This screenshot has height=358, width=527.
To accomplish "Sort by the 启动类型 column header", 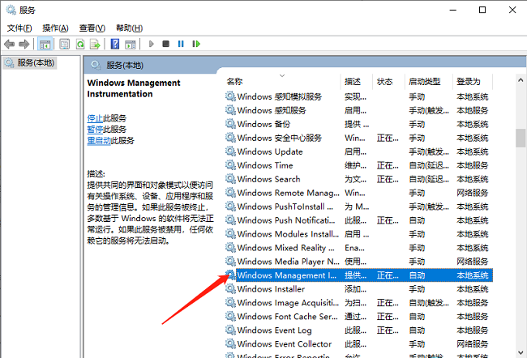I will pyautogui.click(x=429, y=82).
